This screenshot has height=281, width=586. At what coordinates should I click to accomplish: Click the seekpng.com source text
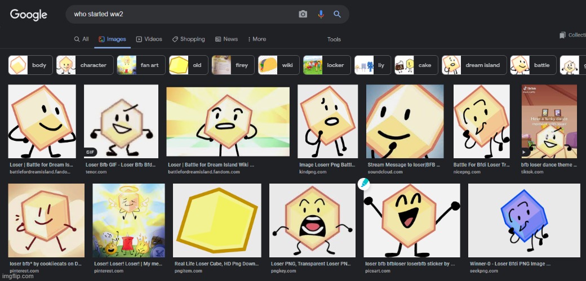click(x=483, y=271)
